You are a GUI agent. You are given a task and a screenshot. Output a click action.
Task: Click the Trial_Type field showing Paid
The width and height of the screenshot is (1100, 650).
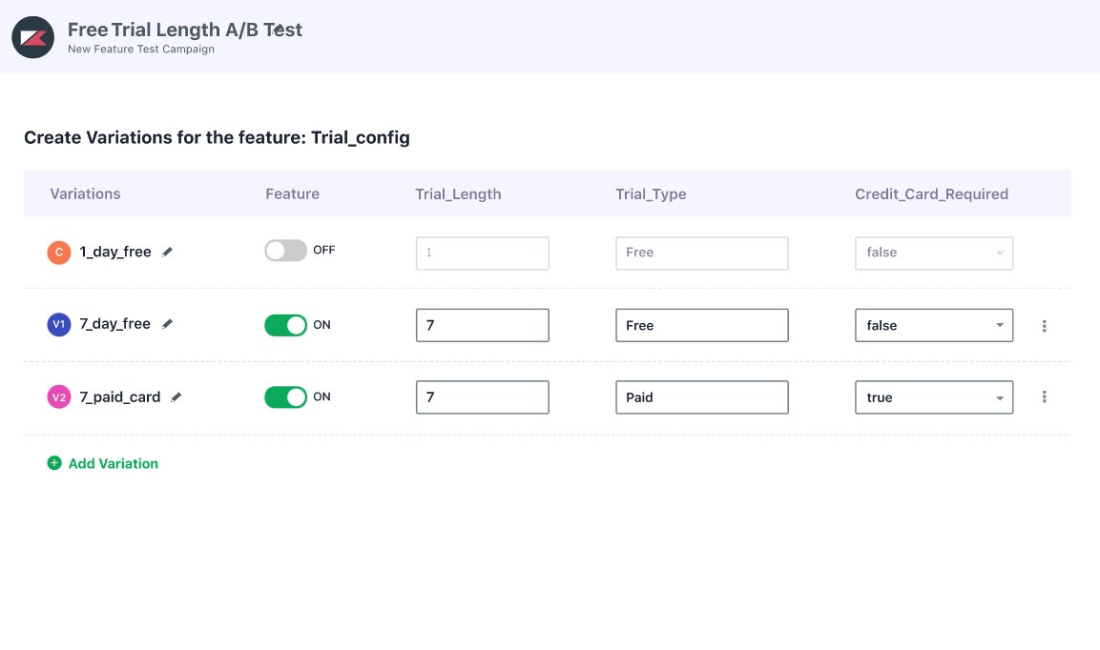pyautogui.click(x=702, y=396)
